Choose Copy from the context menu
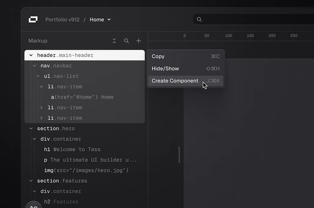 click(186, 56)
